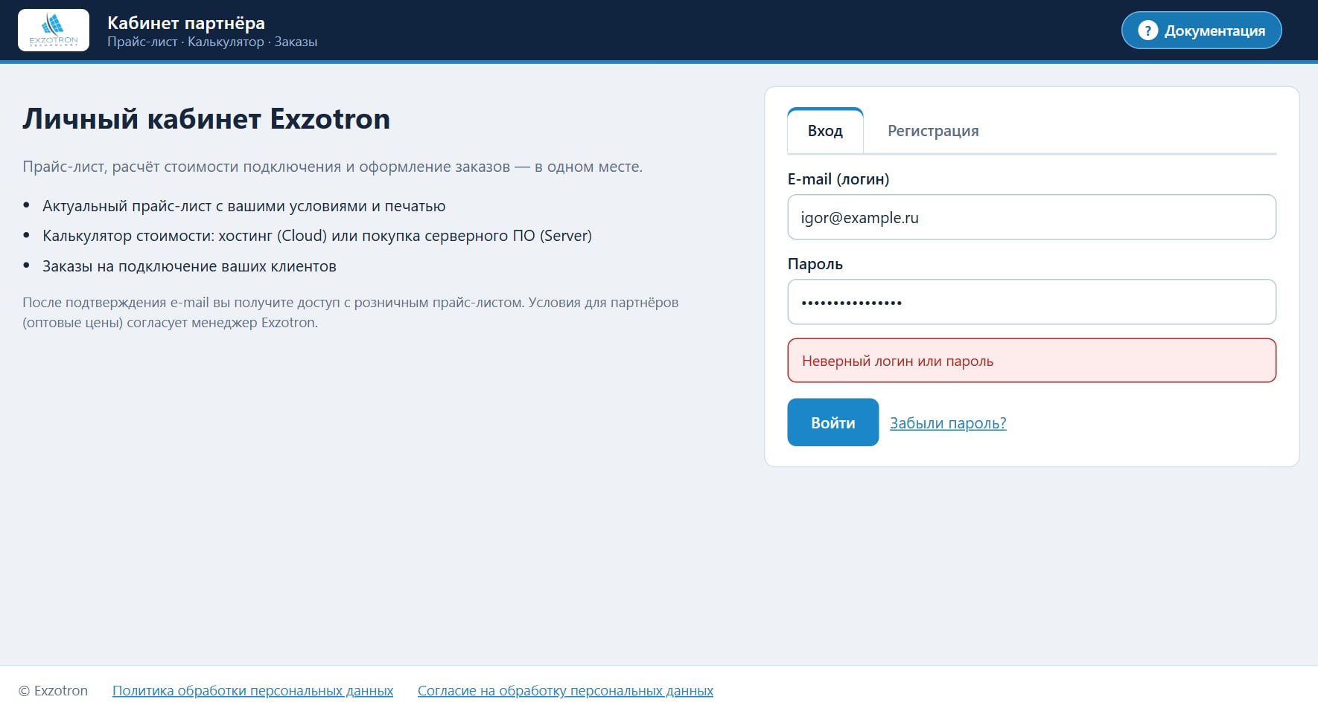The height and width of the screenshot is (714, 1318).
Task: Click the Личный кабинет Exzotron heading
Action: coord(206,119)
